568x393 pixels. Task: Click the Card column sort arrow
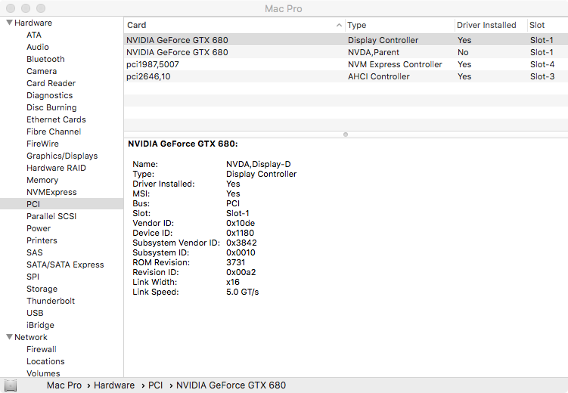pyautogui.click(x=339, y=25)
